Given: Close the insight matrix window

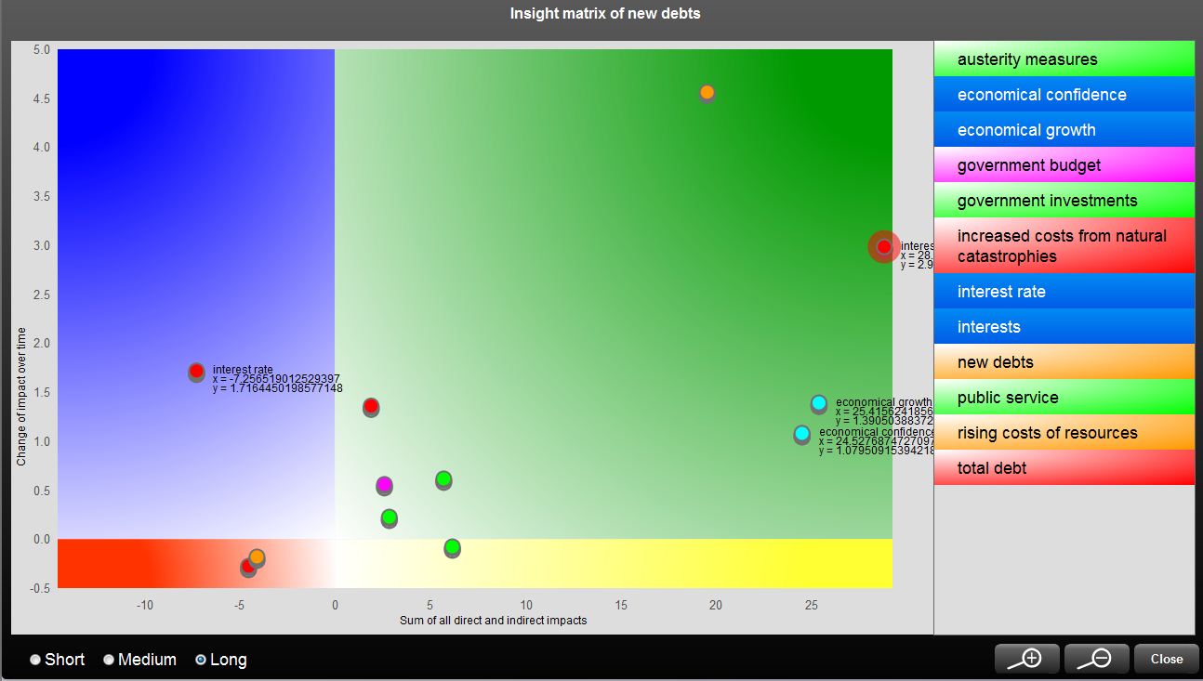Looking at the screenshot, I should pos(1166,659).
